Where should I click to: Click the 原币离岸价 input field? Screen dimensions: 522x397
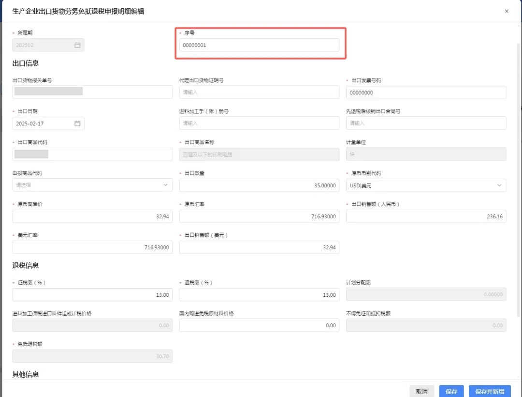click(x=92, y=216)
